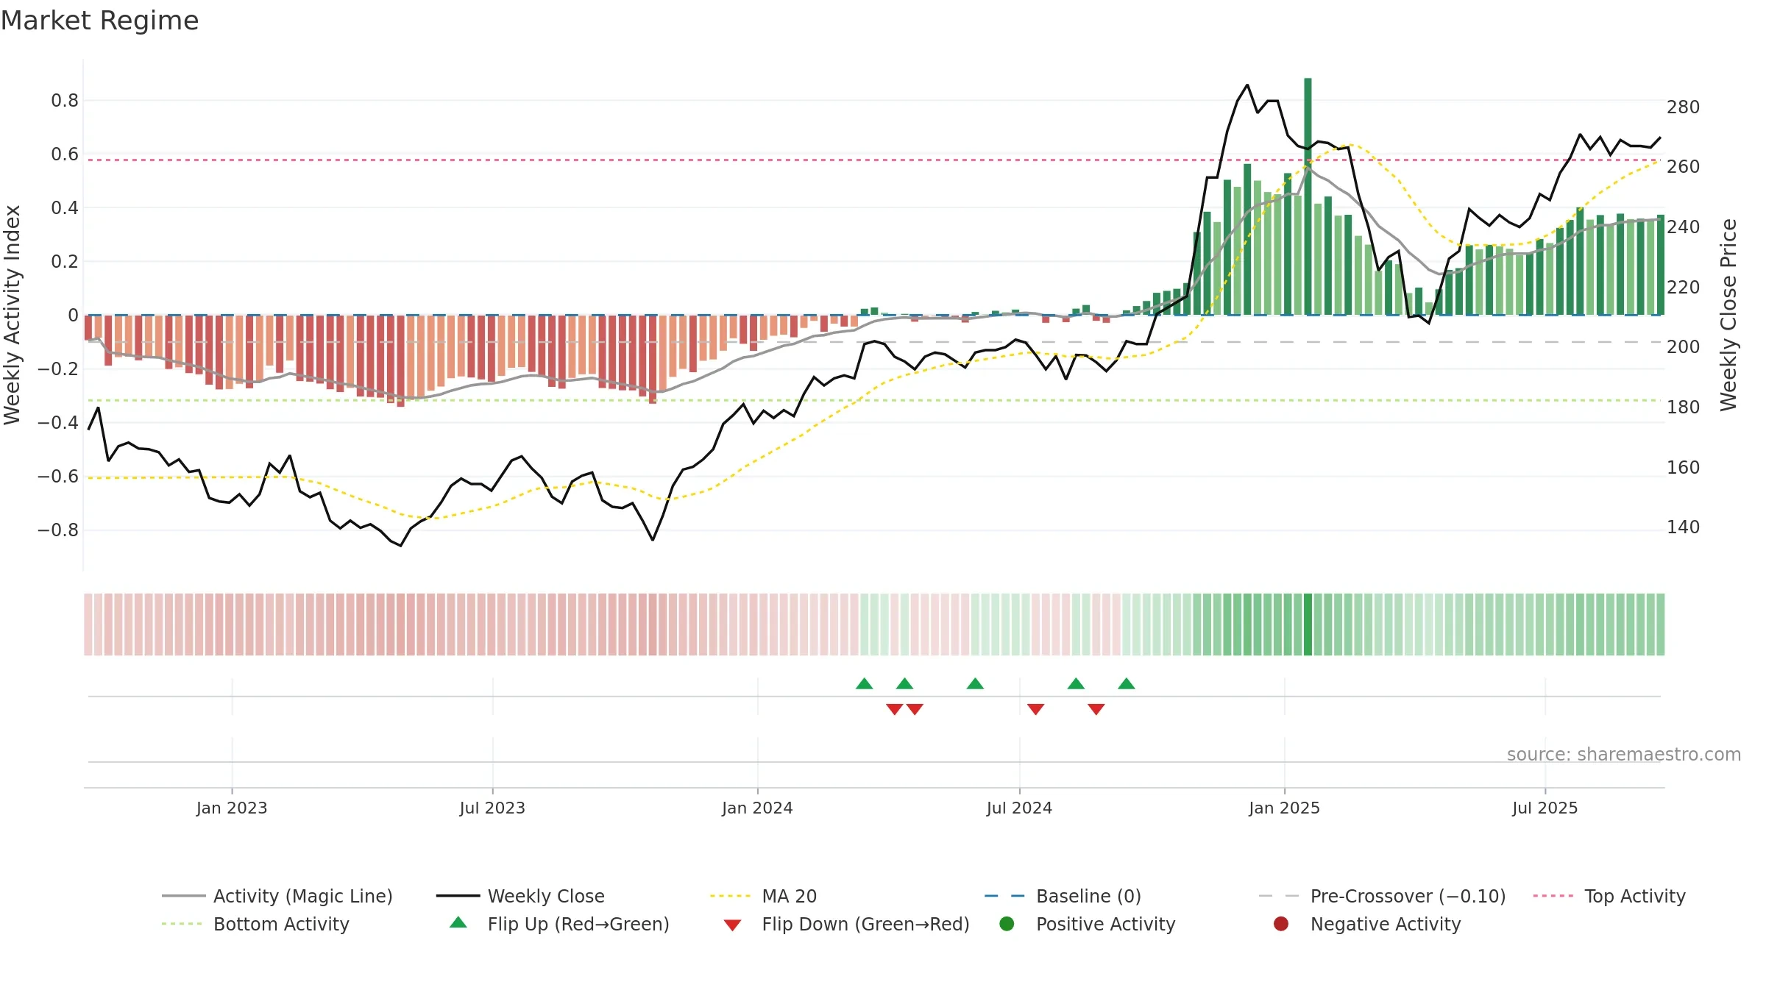Click the Positive Activity legend green circle

coord(1007,924)
